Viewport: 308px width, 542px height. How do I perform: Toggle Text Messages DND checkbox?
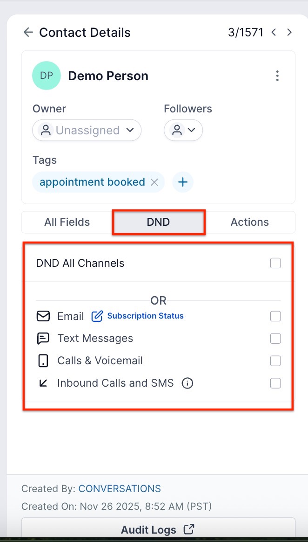click(x=275, y=339)
